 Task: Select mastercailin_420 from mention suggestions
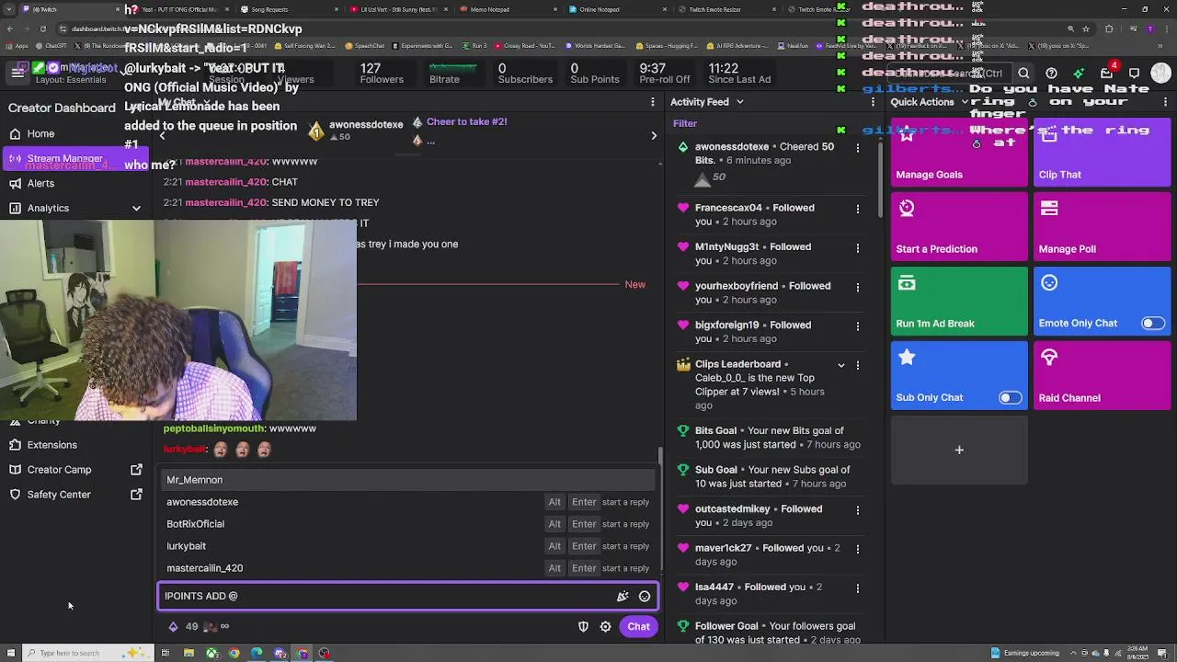click(x=407, y=568)
